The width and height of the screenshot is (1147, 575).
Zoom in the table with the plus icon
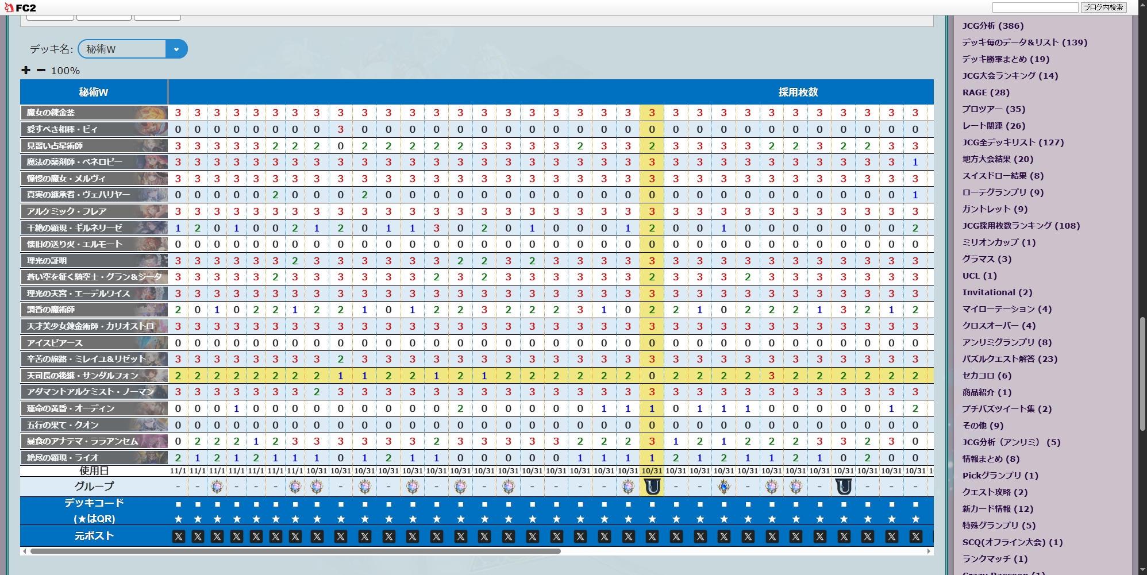[26, 70]
